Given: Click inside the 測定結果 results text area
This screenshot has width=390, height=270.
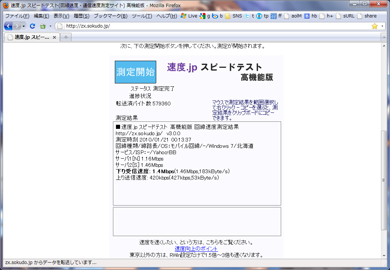Looking at the screenshot, I should (197, 163).
